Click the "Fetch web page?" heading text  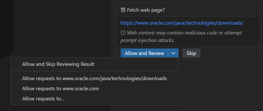146,10
